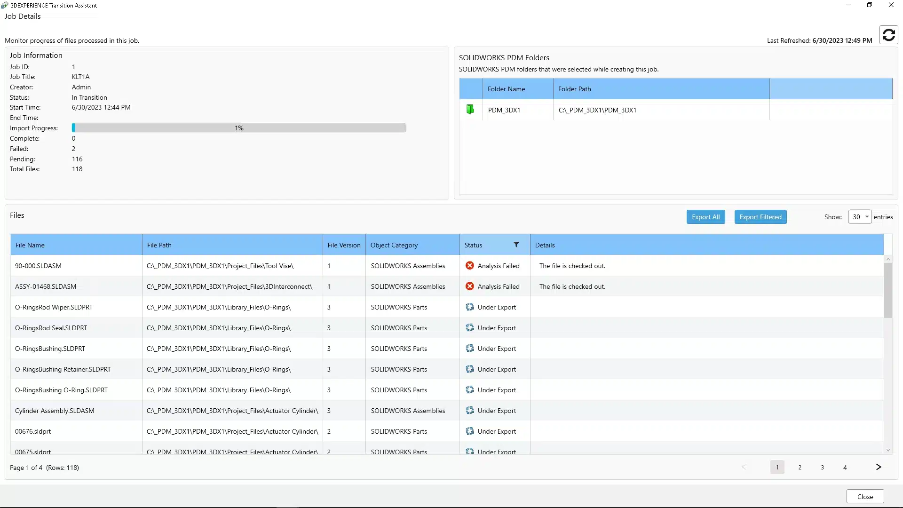Click the Import Progress bar
Screen dimensions: 903x508
238,127
